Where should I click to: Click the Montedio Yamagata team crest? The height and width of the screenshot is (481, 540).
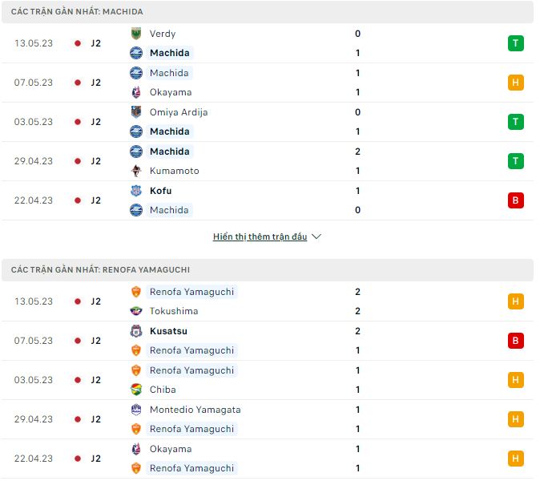coord(136,410)
